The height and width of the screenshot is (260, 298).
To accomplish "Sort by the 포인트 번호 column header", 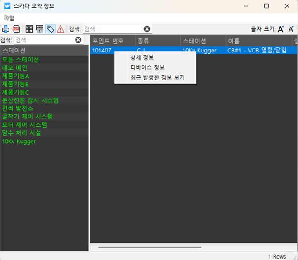I will (108, 41).
